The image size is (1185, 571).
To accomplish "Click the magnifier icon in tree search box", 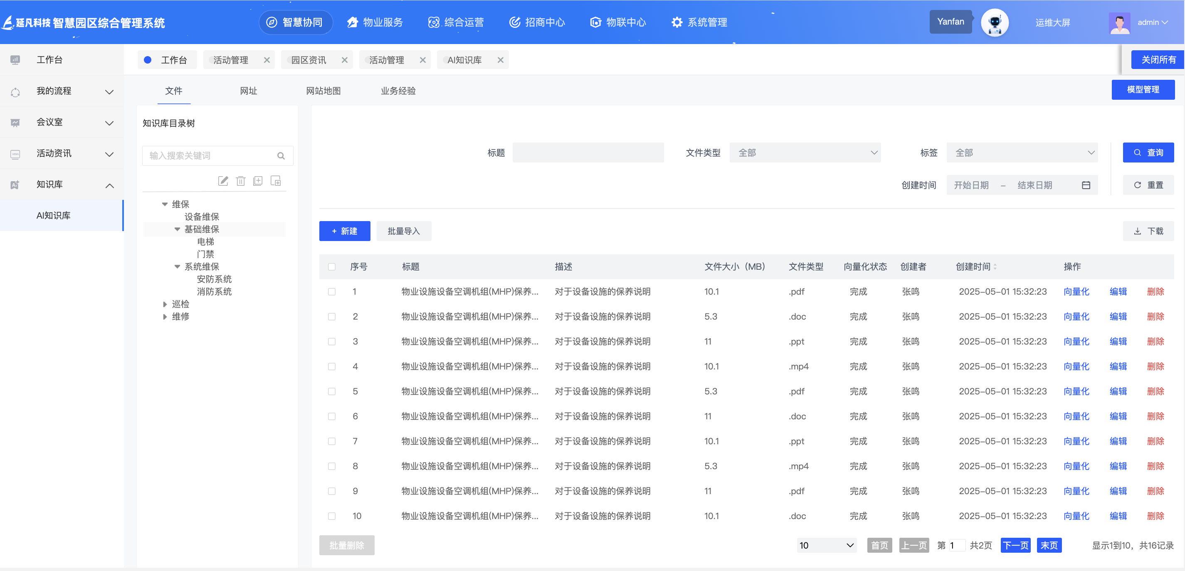I will click(281, 156).
